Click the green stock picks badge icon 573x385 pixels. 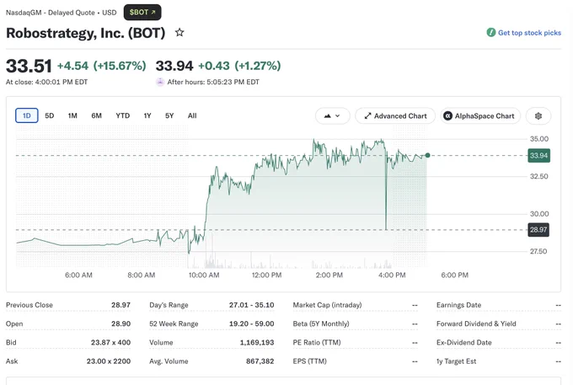pyautogui.click(x=490, y=33)
